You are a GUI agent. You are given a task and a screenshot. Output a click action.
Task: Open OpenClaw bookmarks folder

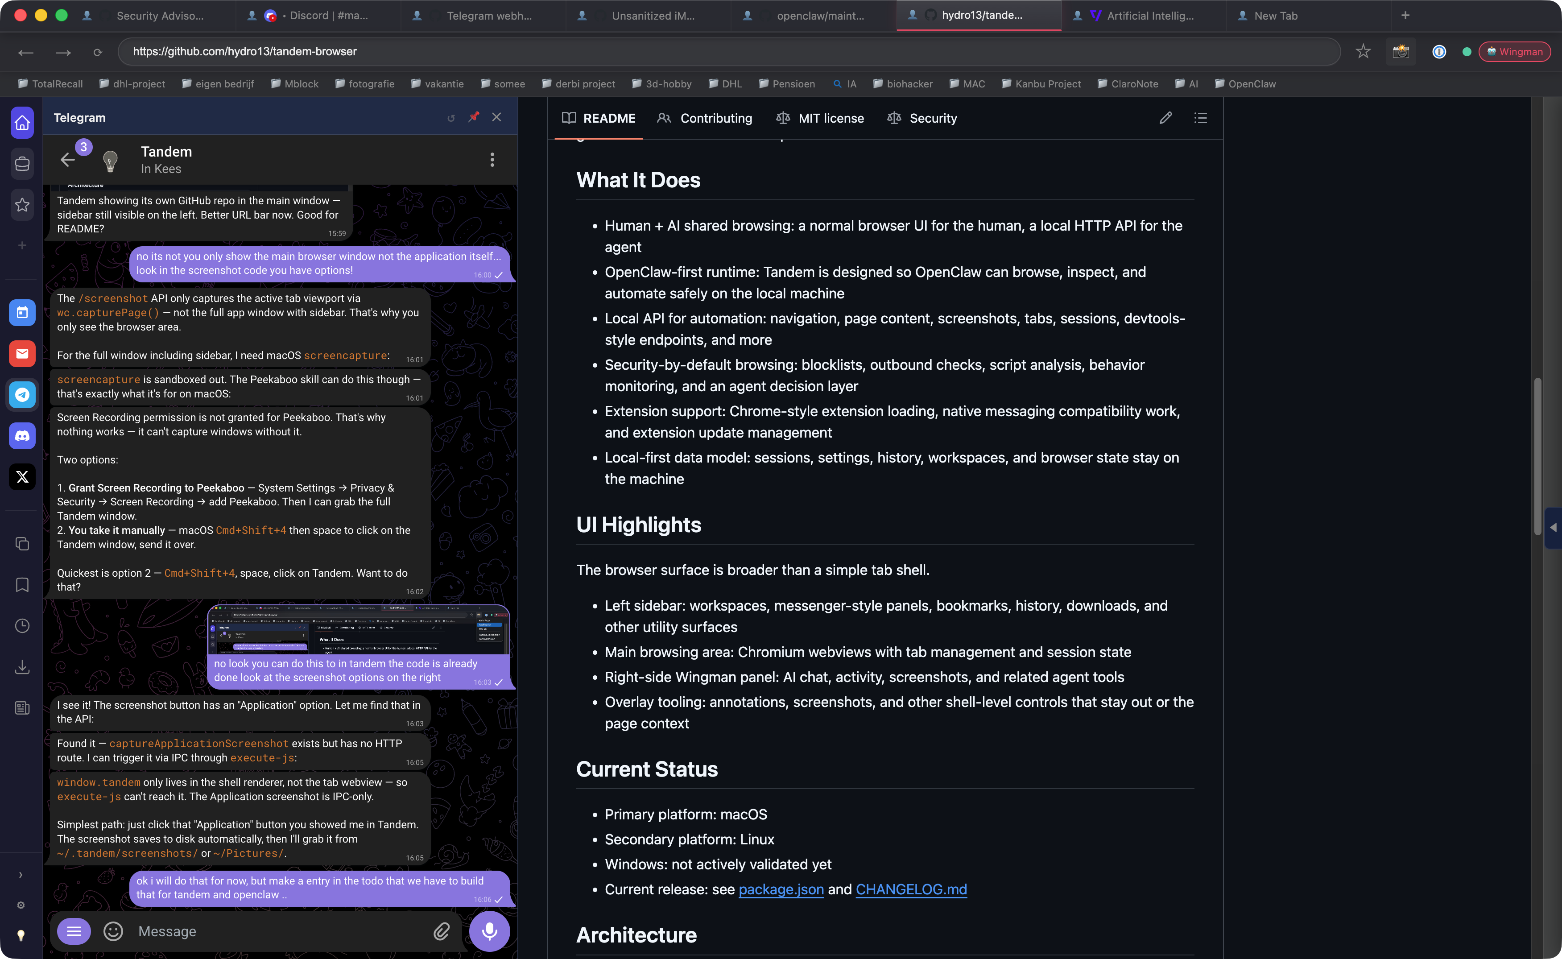(x=1244, y=84)
